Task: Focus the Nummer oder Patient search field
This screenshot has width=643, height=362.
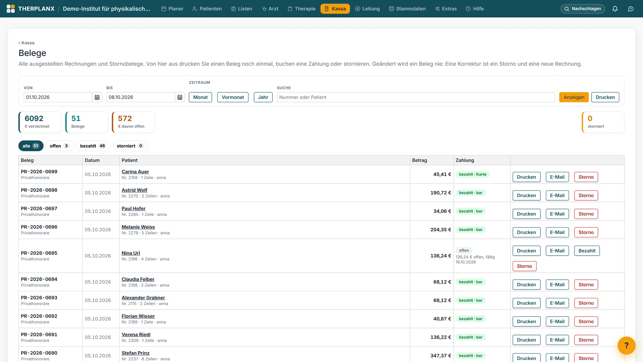Action: coord(416,97)
